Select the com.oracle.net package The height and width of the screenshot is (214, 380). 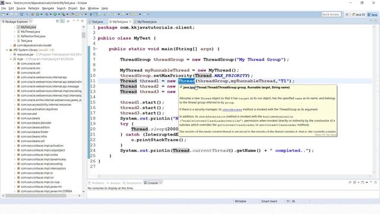tap(30, 64)
